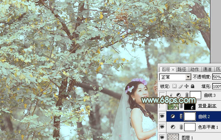221x140 pixels.
Task: Toggle the lock all padlock icon
Action: (192, 86)
